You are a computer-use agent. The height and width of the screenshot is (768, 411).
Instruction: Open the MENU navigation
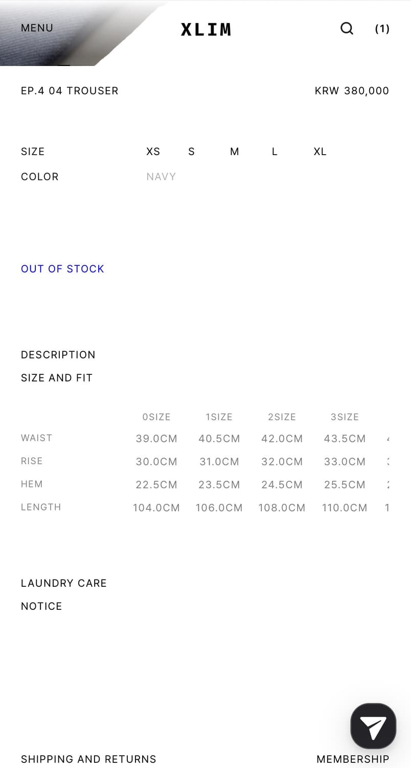tap(37, 28)
